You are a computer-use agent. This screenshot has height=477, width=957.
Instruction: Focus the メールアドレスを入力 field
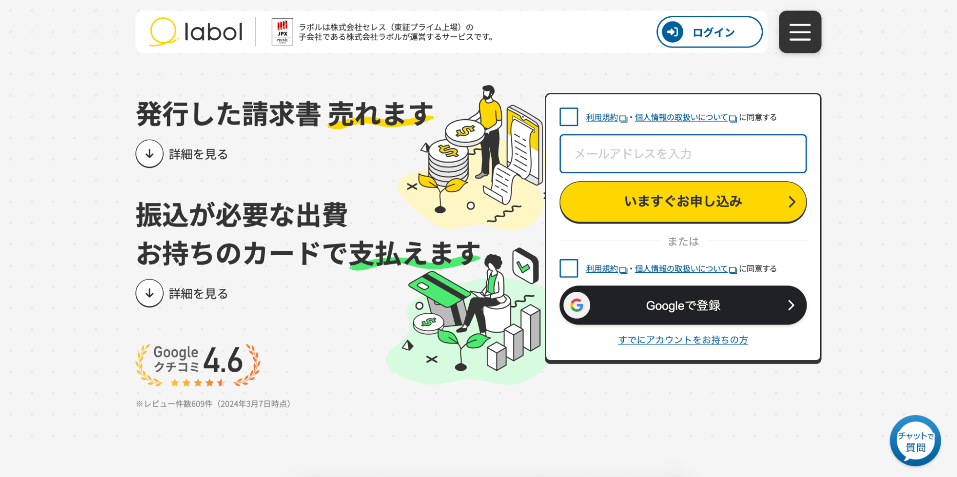point(683,154)
